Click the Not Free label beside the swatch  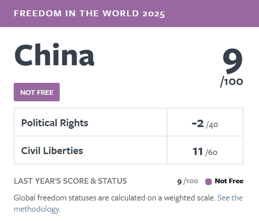coord(229,181)
